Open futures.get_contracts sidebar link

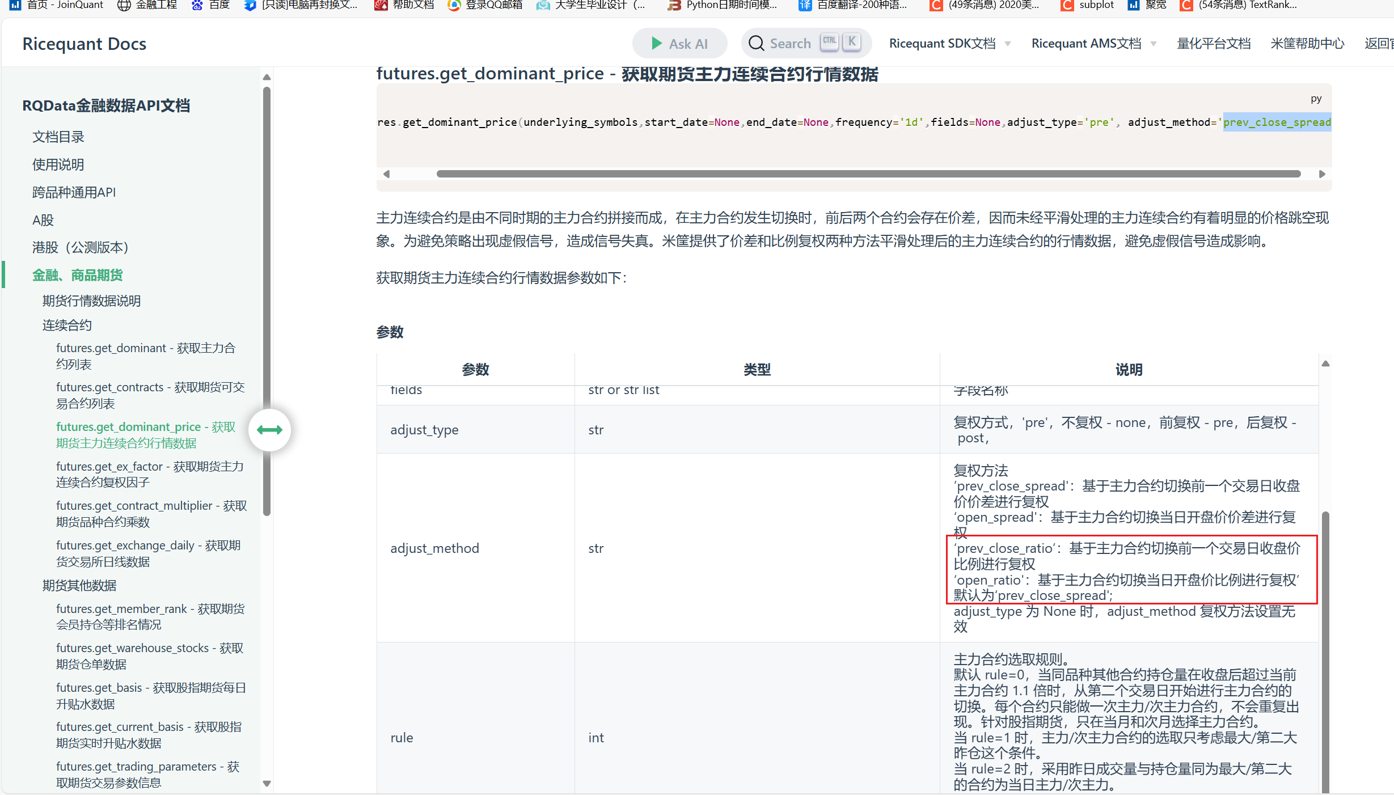(150, 395)
